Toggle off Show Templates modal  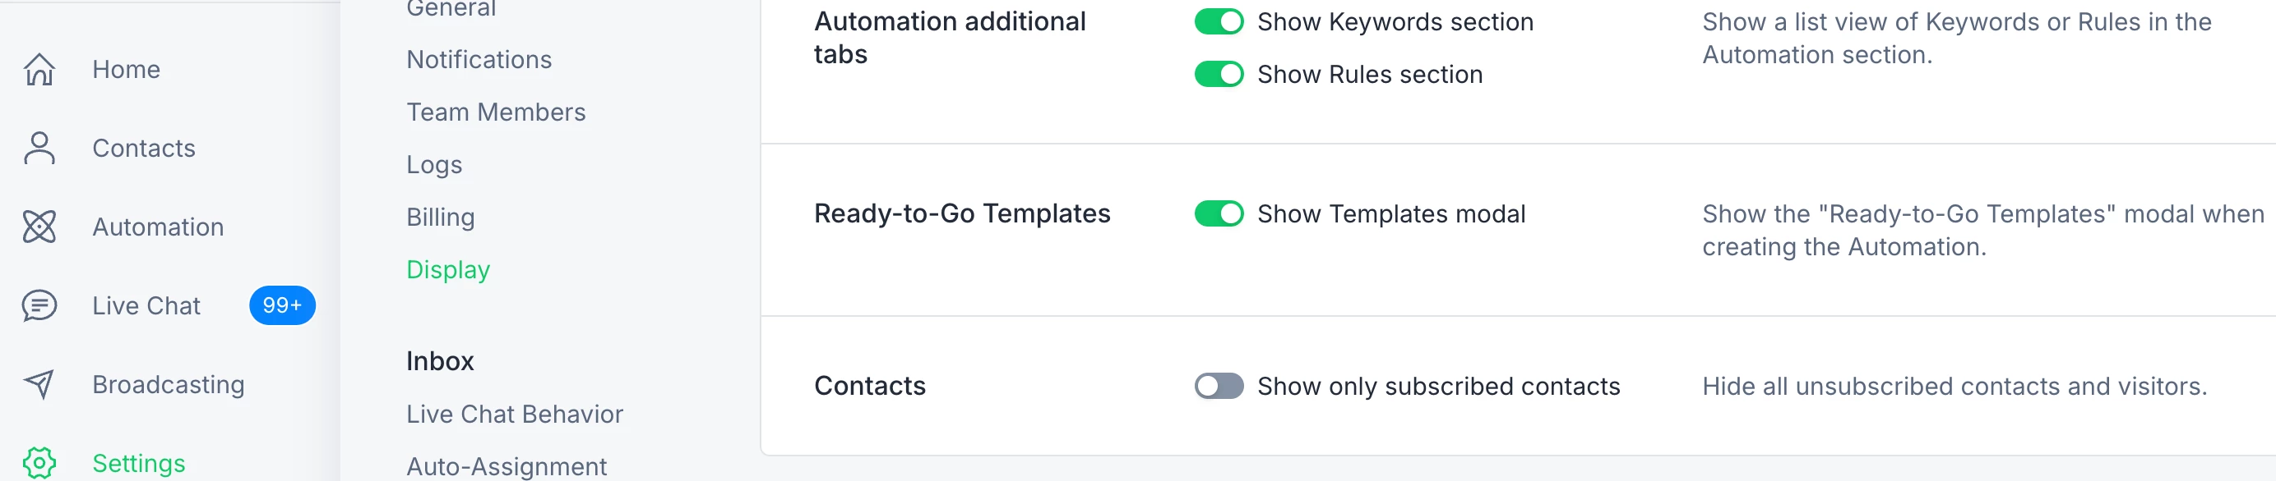point(1219,213)
